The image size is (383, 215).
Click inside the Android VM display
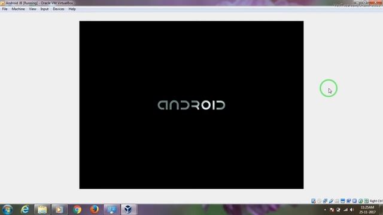point(191,105)
